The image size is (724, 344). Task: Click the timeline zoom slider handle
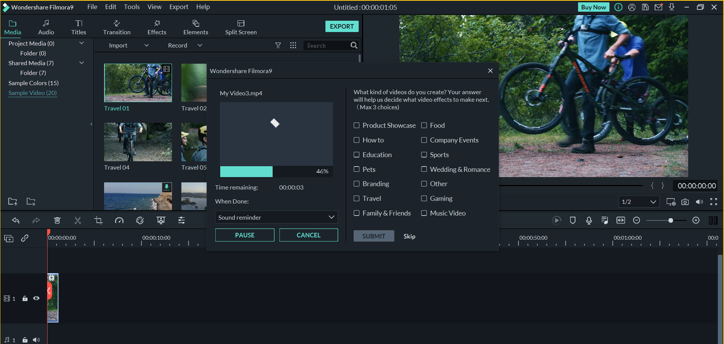point(670,220)
